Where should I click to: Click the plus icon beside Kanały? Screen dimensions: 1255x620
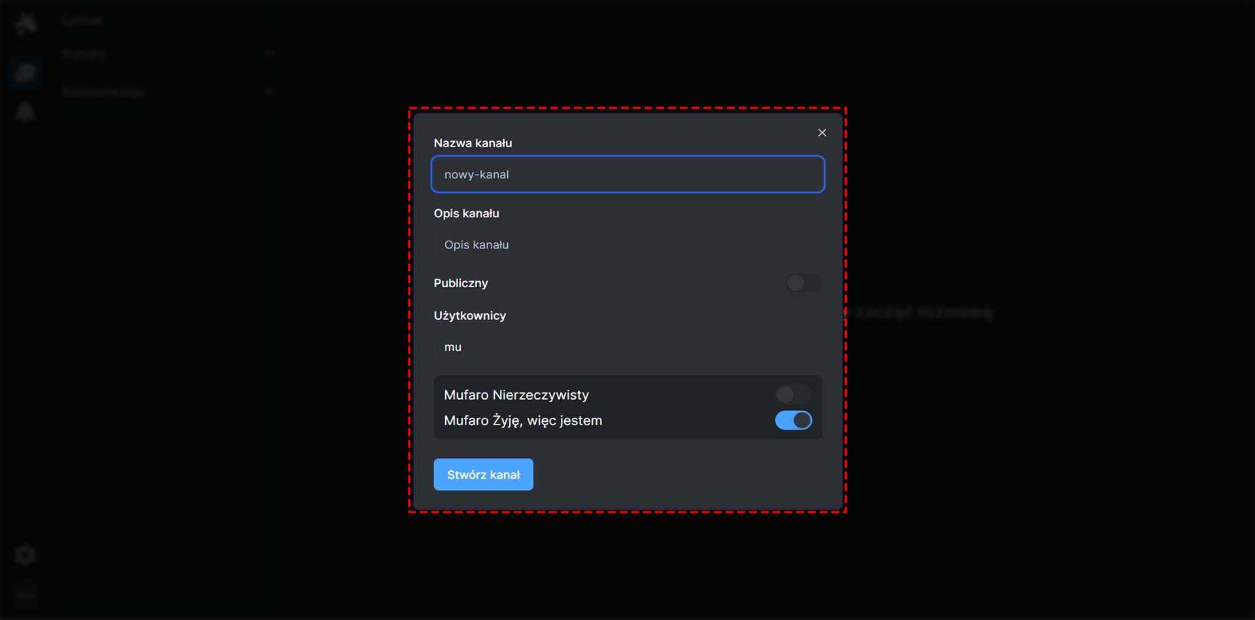point(269,54)
